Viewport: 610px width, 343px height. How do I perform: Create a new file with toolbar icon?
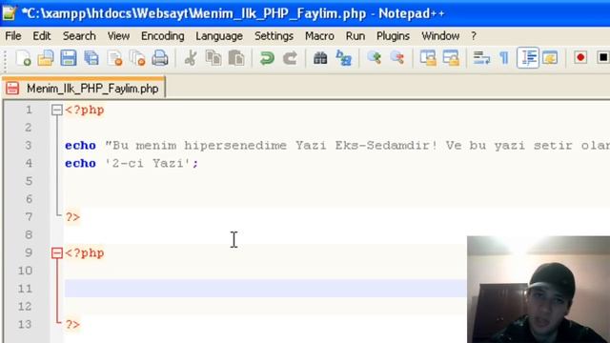tap(23, 58)
